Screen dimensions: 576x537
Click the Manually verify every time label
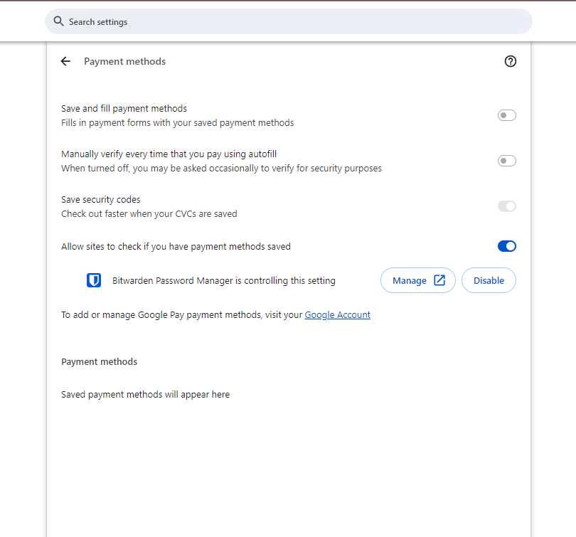pos(169,154)
